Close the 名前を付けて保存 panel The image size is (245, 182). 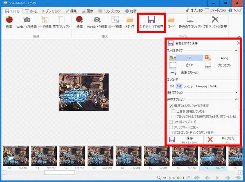click(238, 43)
